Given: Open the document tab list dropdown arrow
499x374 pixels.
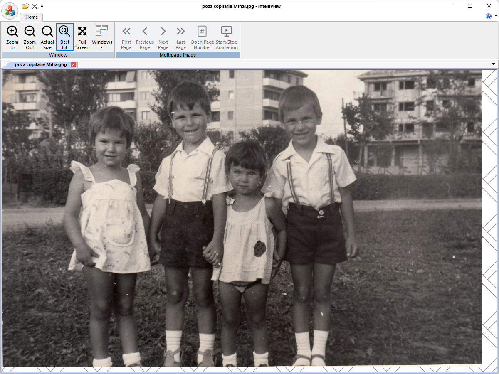Looking at the screenshot, I should tap(494, 64).
